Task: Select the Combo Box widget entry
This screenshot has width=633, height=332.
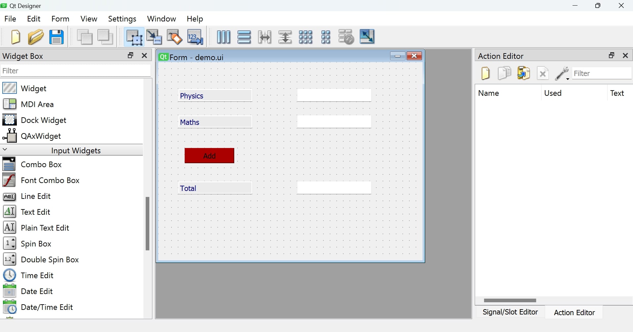Action: (42, 164)
